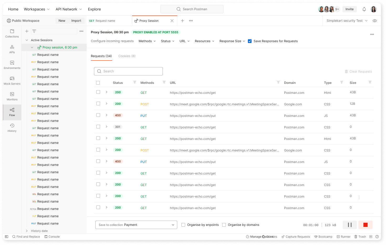Check the first 400 PUT request row
The height and width of the screenshot is (245, 386).
(x=98, y=115)
